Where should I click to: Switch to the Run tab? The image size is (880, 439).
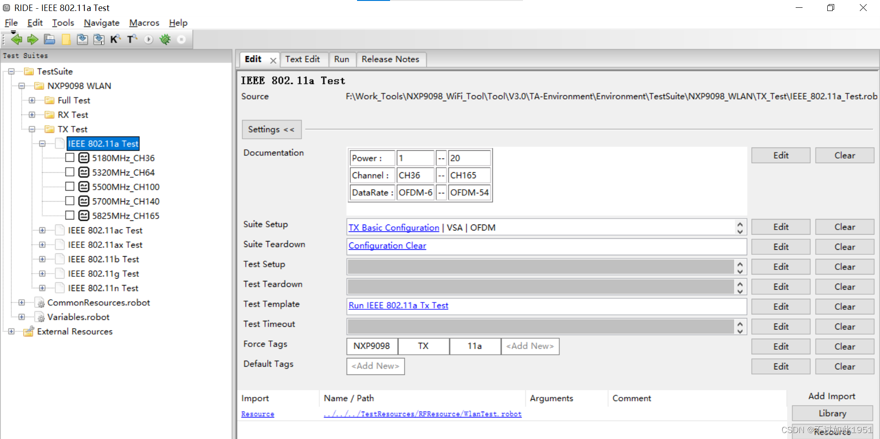tap(342, 59)
